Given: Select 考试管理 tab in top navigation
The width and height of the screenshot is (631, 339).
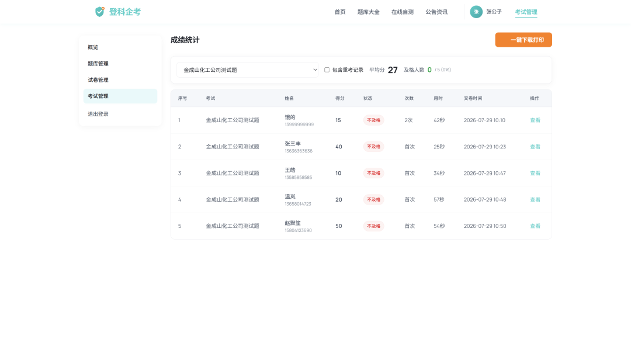Looking at the screenshot, I should [x=526, y=12].
